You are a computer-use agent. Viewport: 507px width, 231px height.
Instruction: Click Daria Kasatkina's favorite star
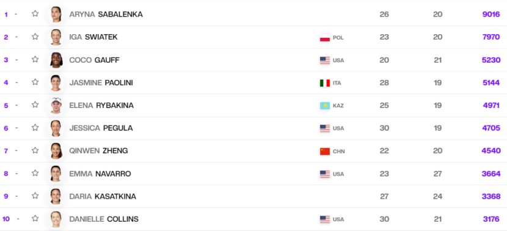(x=35, y=196)
